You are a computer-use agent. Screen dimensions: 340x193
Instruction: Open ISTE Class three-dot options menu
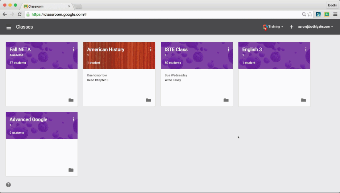[x=228, y=49]
